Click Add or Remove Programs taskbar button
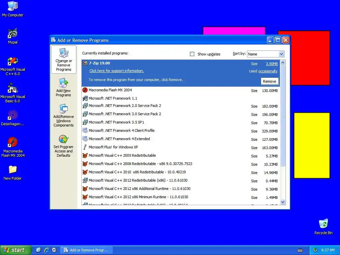The width and height of the screenshot is (340, 255). [x=86, y=250]
